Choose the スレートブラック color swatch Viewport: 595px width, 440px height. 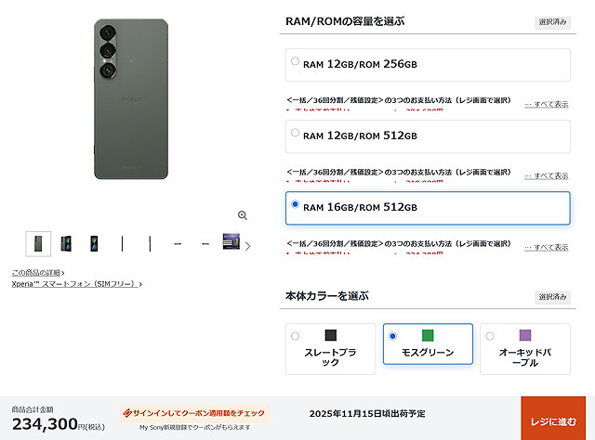[330, 349]
